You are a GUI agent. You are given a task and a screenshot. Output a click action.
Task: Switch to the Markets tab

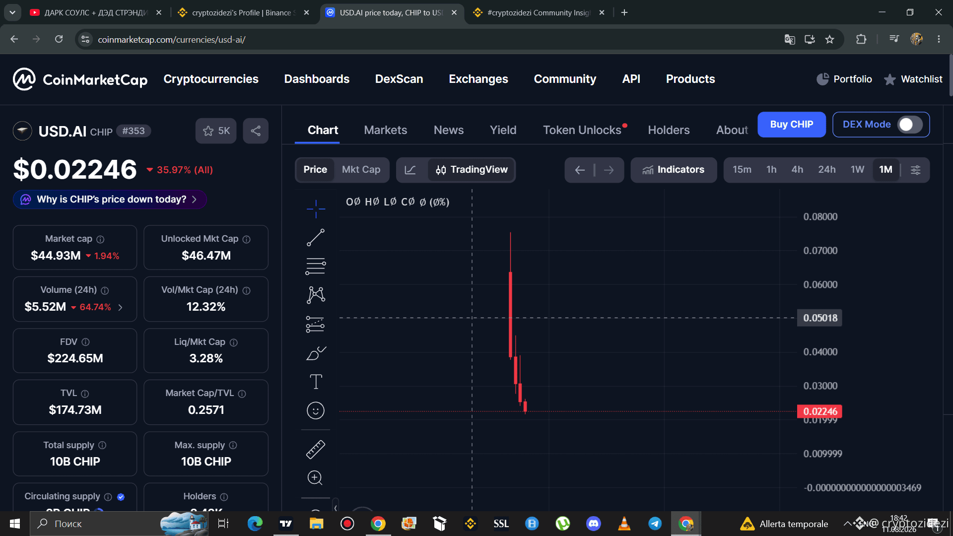point(386,131)
